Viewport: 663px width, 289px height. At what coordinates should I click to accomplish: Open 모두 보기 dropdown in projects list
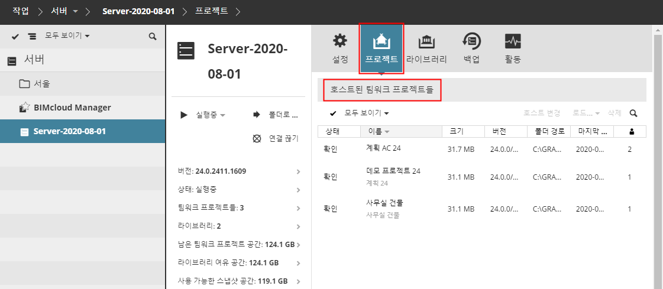point(367,113)
